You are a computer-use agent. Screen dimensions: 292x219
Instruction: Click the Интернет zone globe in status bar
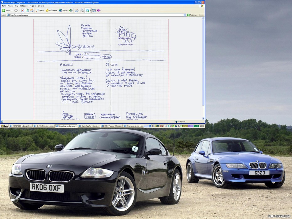(x=176, y=122)
